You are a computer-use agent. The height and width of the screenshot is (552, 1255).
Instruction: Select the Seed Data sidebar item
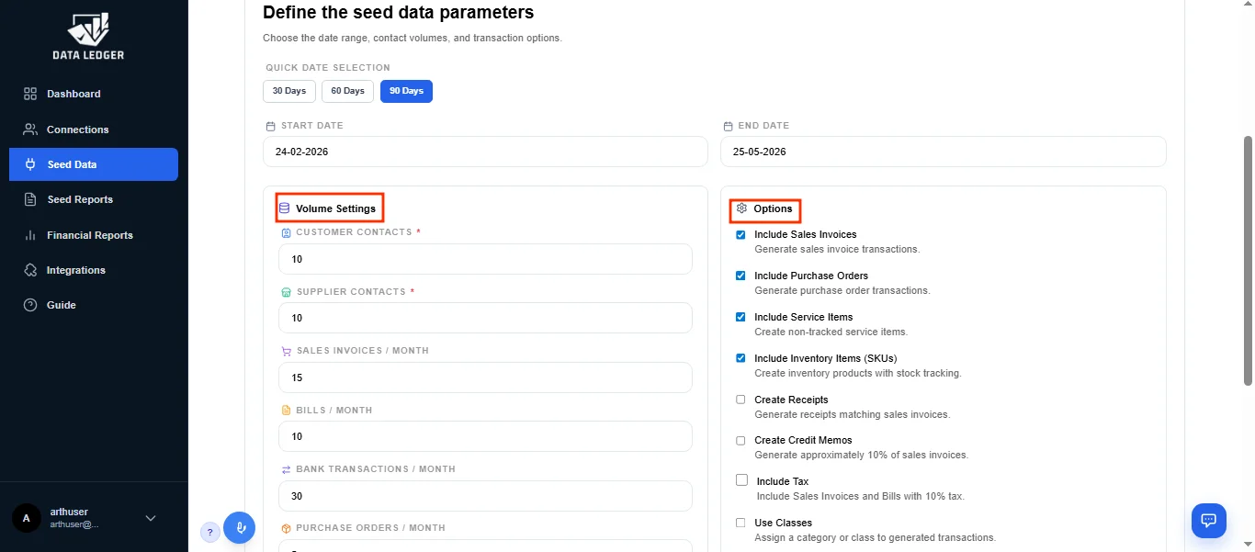tap(94, 164)
